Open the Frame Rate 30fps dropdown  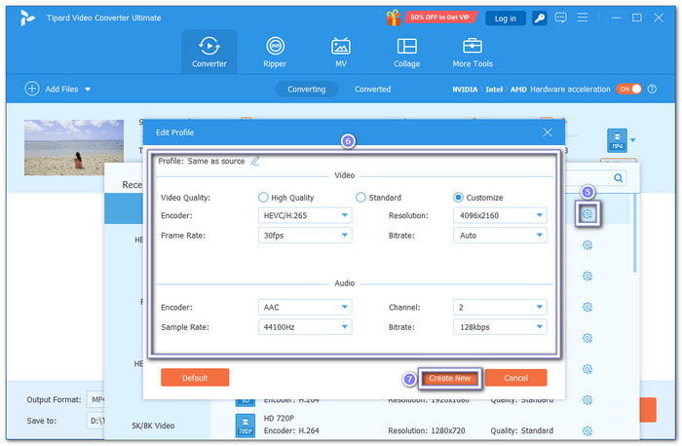305,235
